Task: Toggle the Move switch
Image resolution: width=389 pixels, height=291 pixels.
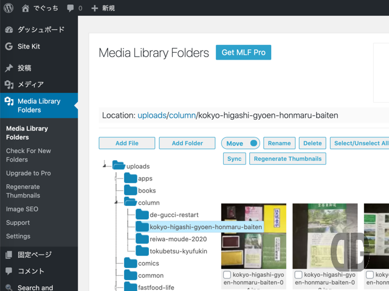Action: pos(241,143)
